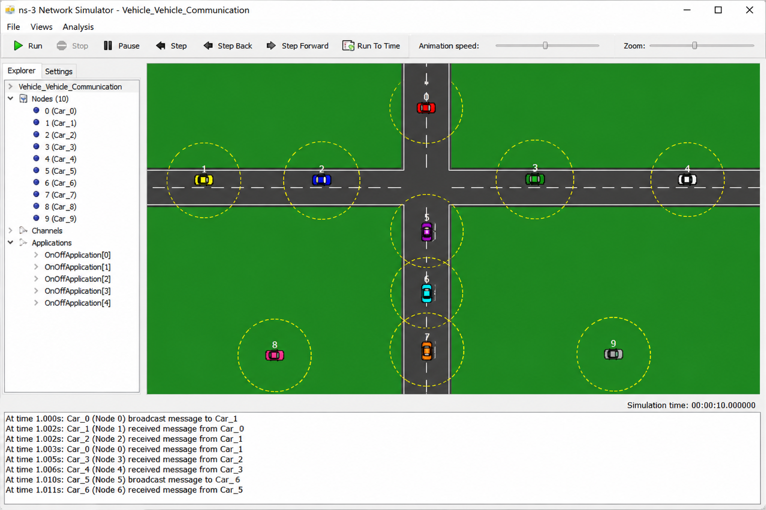The width and height of the screenshot is (766, 510).
Task: Click the Zoom slider handle
Action: (x=694, y=45)
